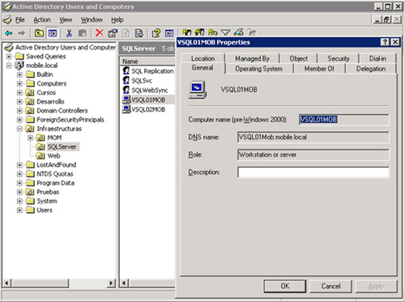Click the Find objects toolbar icon

click(x=239, y=32)
